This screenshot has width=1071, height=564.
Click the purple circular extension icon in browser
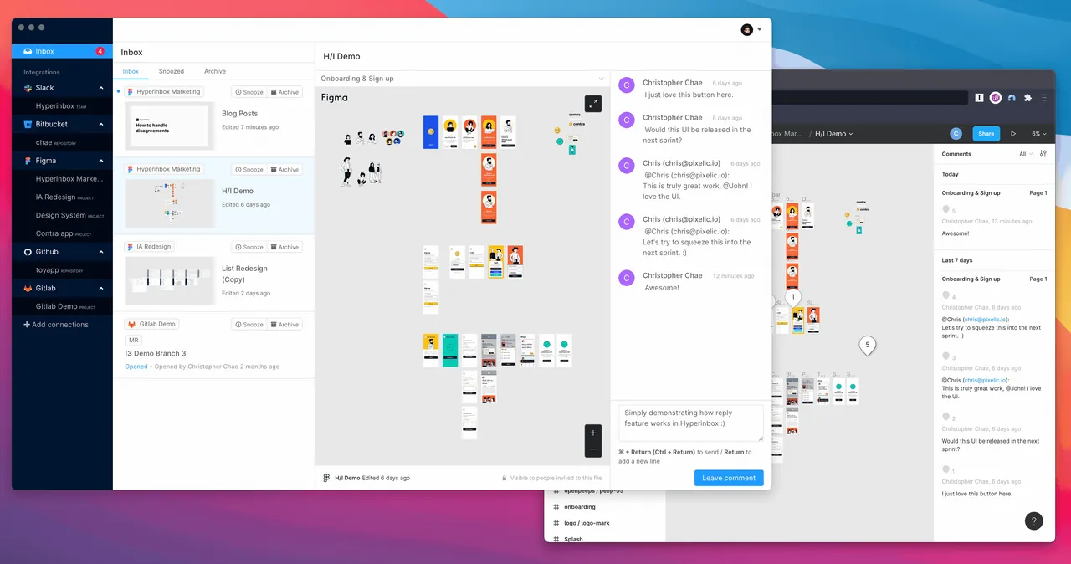coord(996,98)
